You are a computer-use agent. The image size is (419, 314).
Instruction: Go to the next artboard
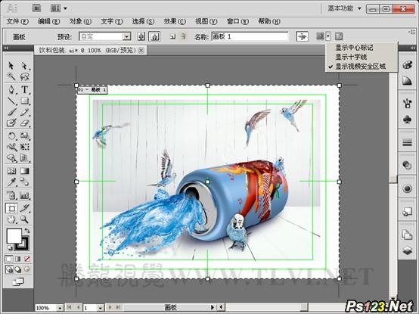pyautogui.click(x=110, y=308)
